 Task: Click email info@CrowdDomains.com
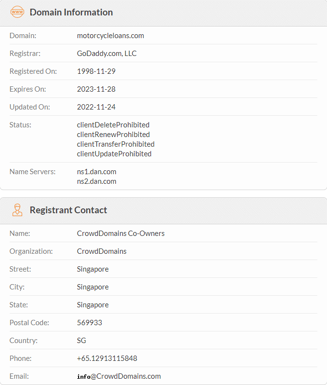pos(119,376)
